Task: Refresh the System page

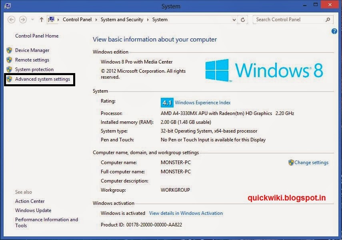Action: tap(243, 20)
